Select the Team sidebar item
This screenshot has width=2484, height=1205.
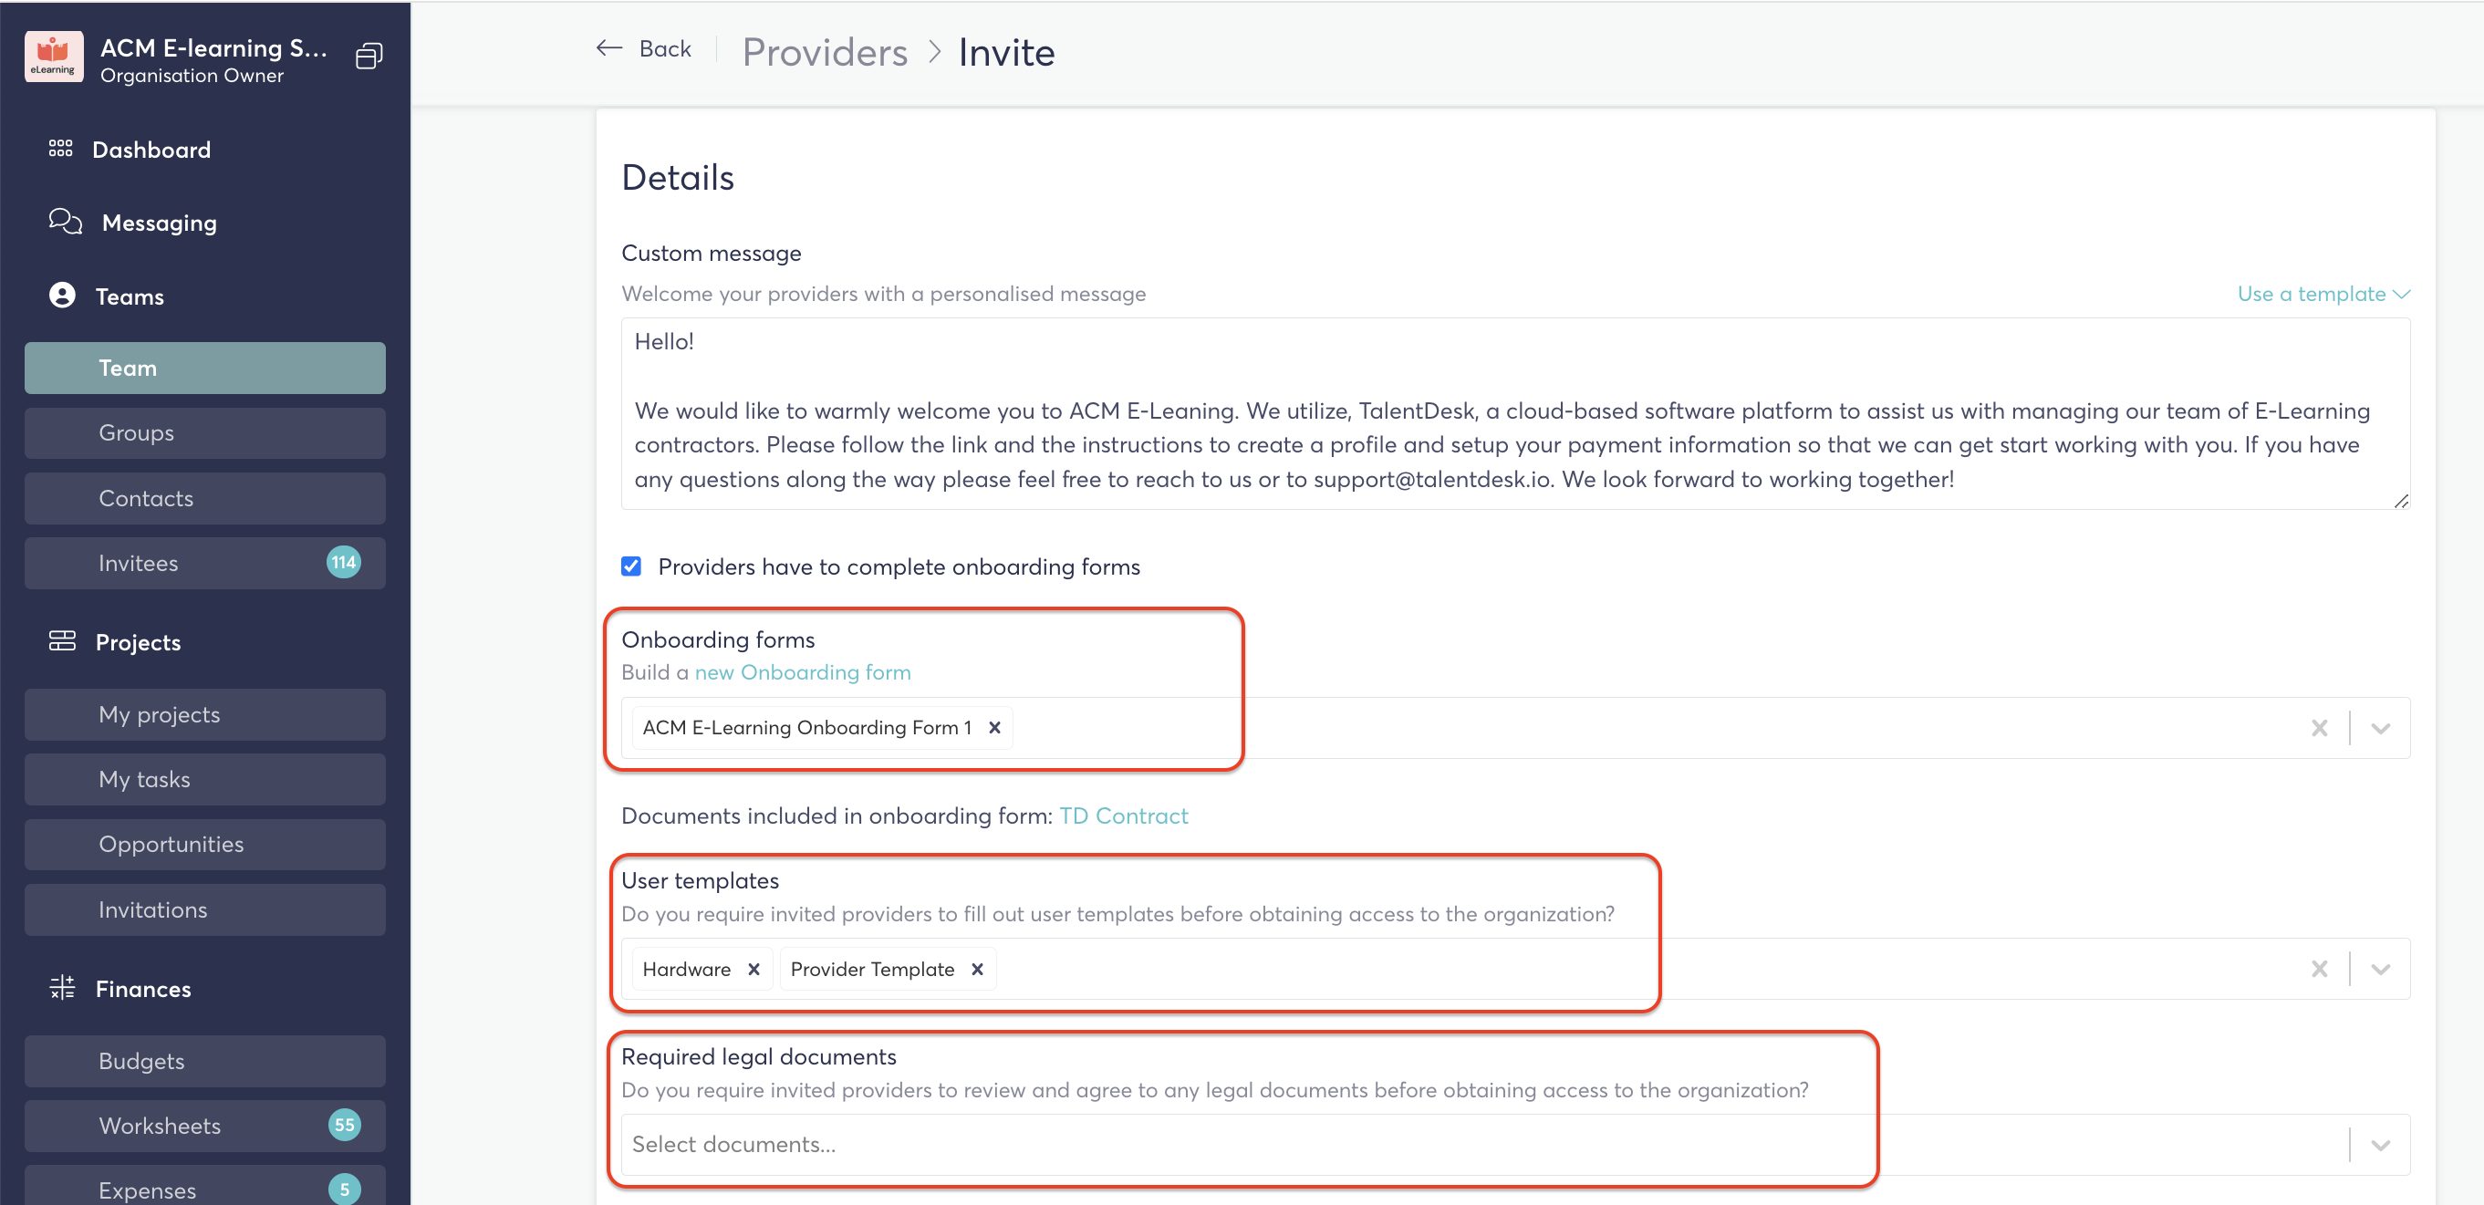pos(204,368)
